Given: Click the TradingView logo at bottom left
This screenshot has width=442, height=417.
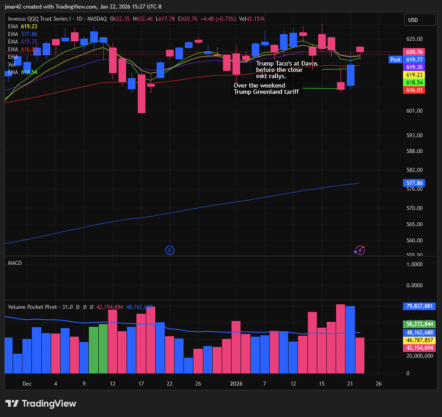Looking at the screenshot, I should [41, 404].
